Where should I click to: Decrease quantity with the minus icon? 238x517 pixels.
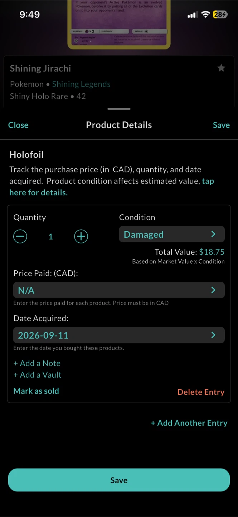20,236
